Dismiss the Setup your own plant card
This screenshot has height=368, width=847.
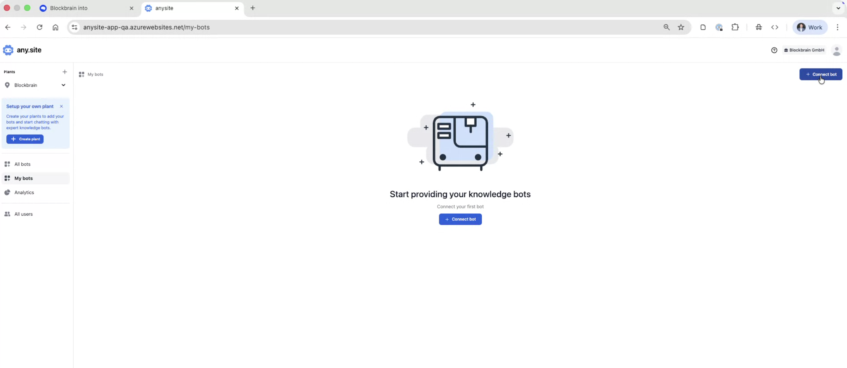[61, 106]
